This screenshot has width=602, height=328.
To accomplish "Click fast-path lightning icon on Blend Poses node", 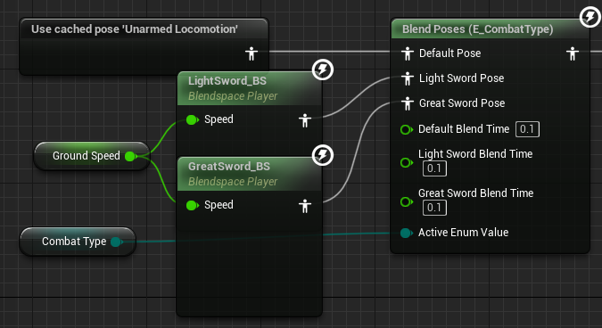I will point(590,17).
